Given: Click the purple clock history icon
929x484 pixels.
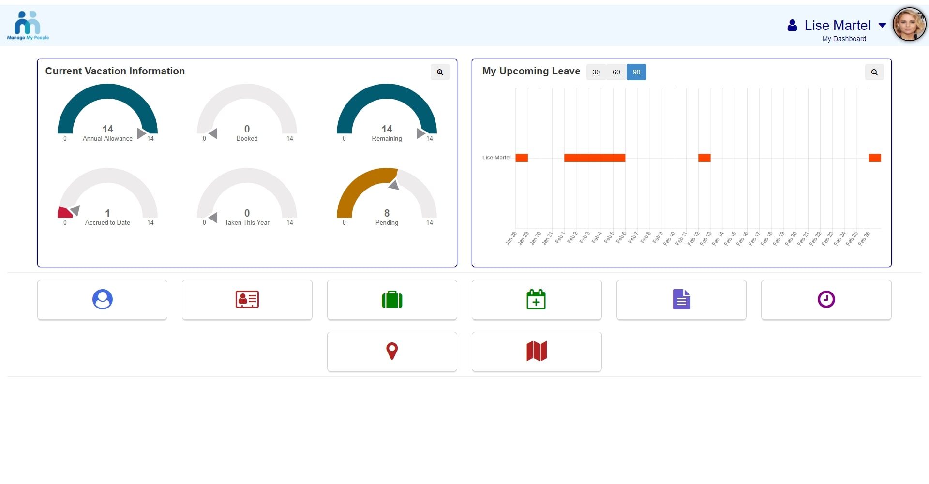Looking at the screenshot, I should [x=825, y=299].
